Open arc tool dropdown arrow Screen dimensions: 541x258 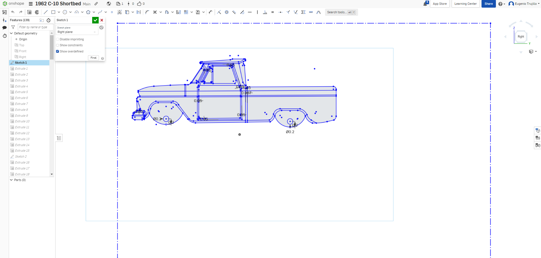point(82,12)
